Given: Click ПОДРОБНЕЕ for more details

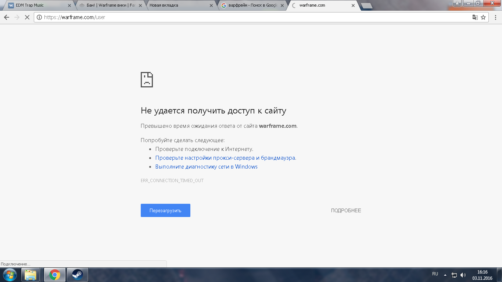Looking at the screenshot, I should [346, 210].
